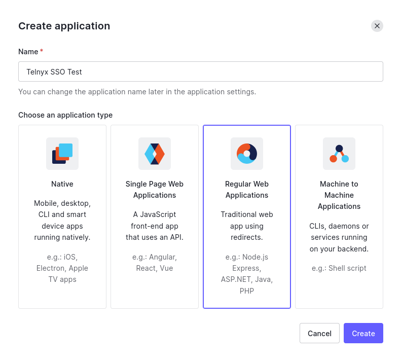Click 'A JavaScript front-end app' description
This screenshot has width=401, height=361.
point(155,226)
